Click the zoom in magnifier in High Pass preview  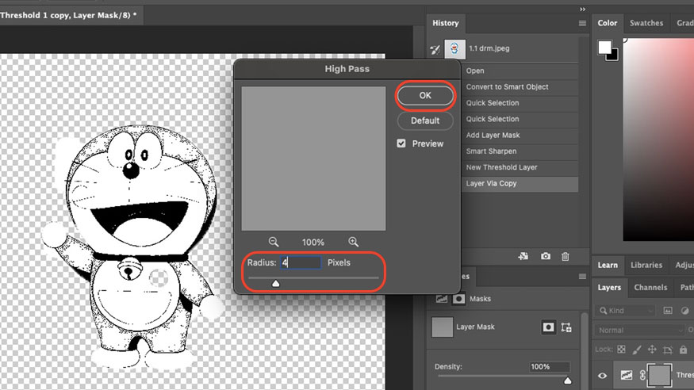[354, 242]
